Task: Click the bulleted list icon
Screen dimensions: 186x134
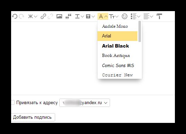Action: (x=134, y=16)
